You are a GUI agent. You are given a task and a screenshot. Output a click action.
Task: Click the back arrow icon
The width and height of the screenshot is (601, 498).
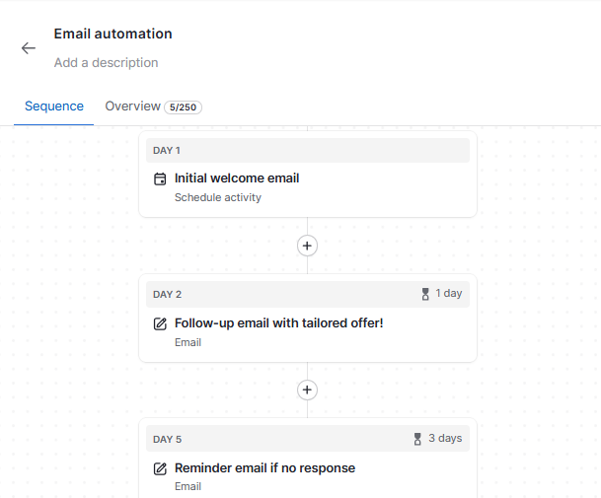[x=29, y=48]
